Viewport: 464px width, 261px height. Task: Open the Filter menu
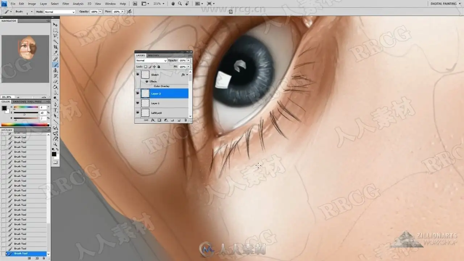66,4
